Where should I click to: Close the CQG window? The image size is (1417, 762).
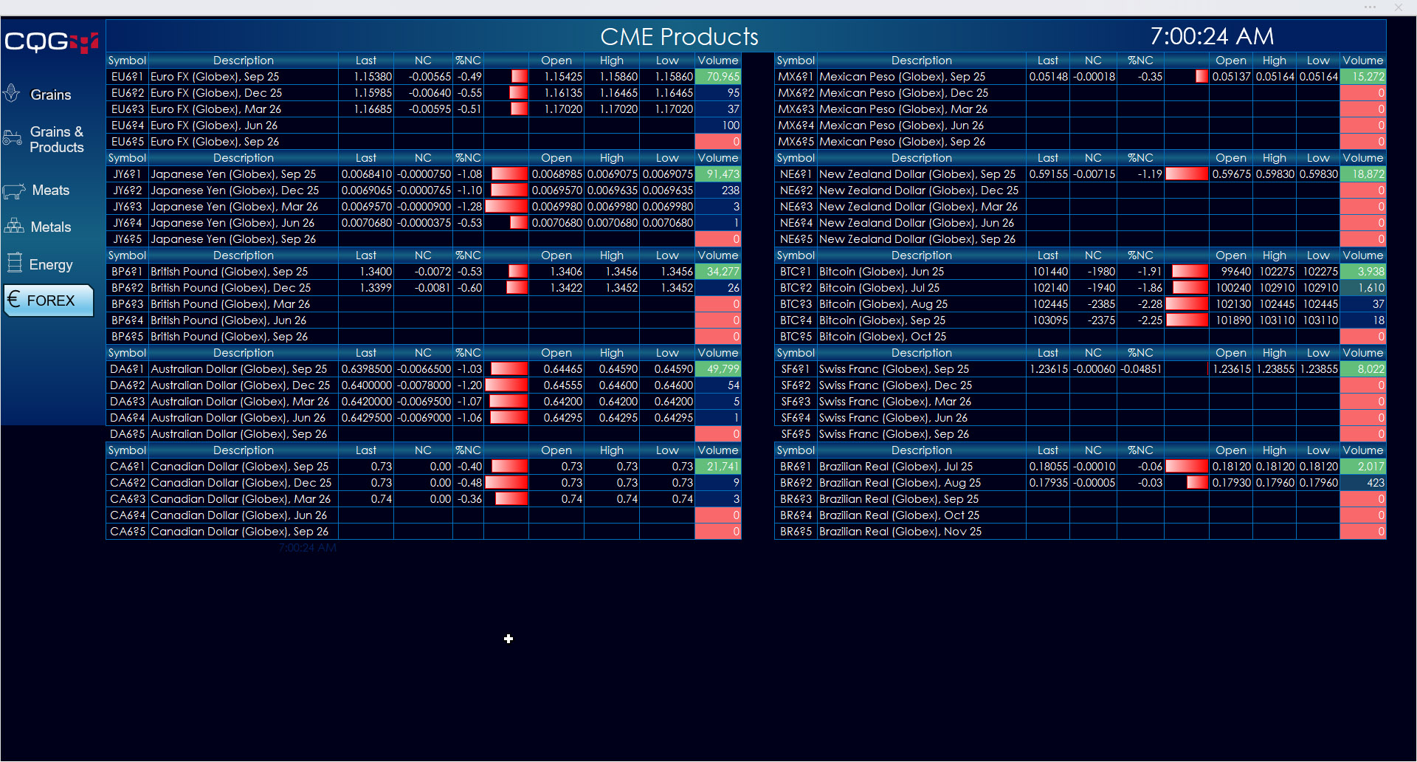point(1398,7)
